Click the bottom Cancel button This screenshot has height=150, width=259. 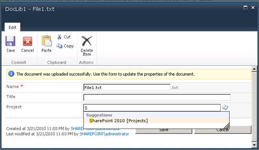point(223,130)
